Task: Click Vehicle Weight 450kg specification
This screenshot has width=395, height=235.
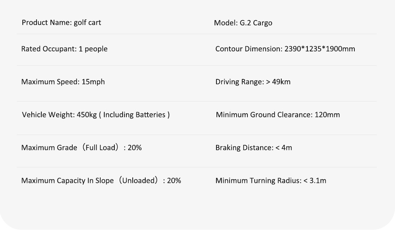Action: [x=96, y=115]
